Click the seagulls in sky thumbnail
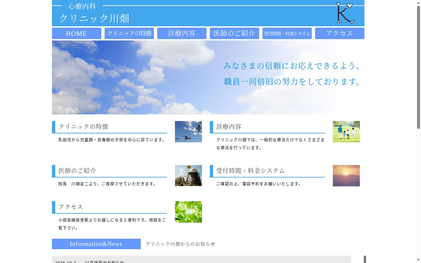The image size is (421, 263). 188,131
